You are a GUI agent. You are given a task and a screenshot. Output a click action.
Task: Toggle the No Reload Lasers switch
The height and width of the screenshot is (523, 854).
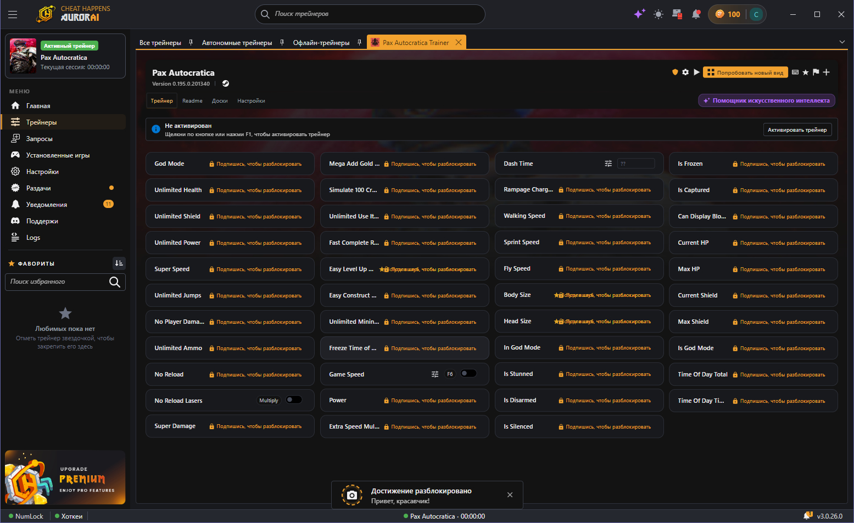tap(294, 400)
